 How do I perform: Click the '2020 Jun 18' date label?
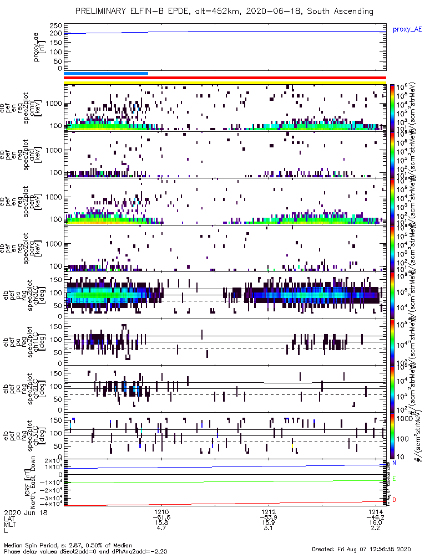tap(26, 512)
